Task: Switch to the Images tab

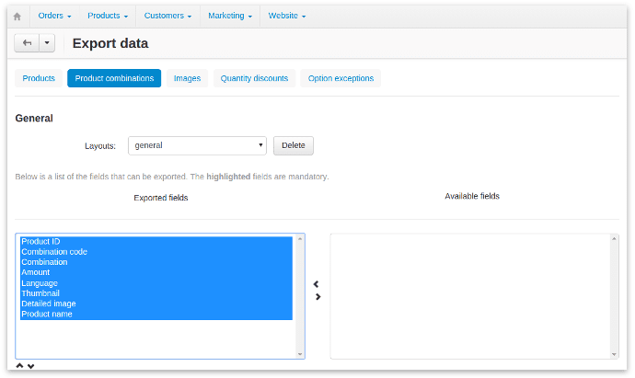Action: [x=187, y=78]
